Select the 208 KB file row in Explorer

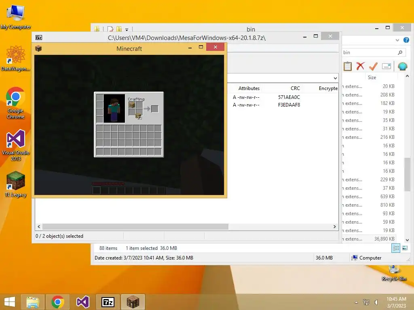[x=370, y=95]
